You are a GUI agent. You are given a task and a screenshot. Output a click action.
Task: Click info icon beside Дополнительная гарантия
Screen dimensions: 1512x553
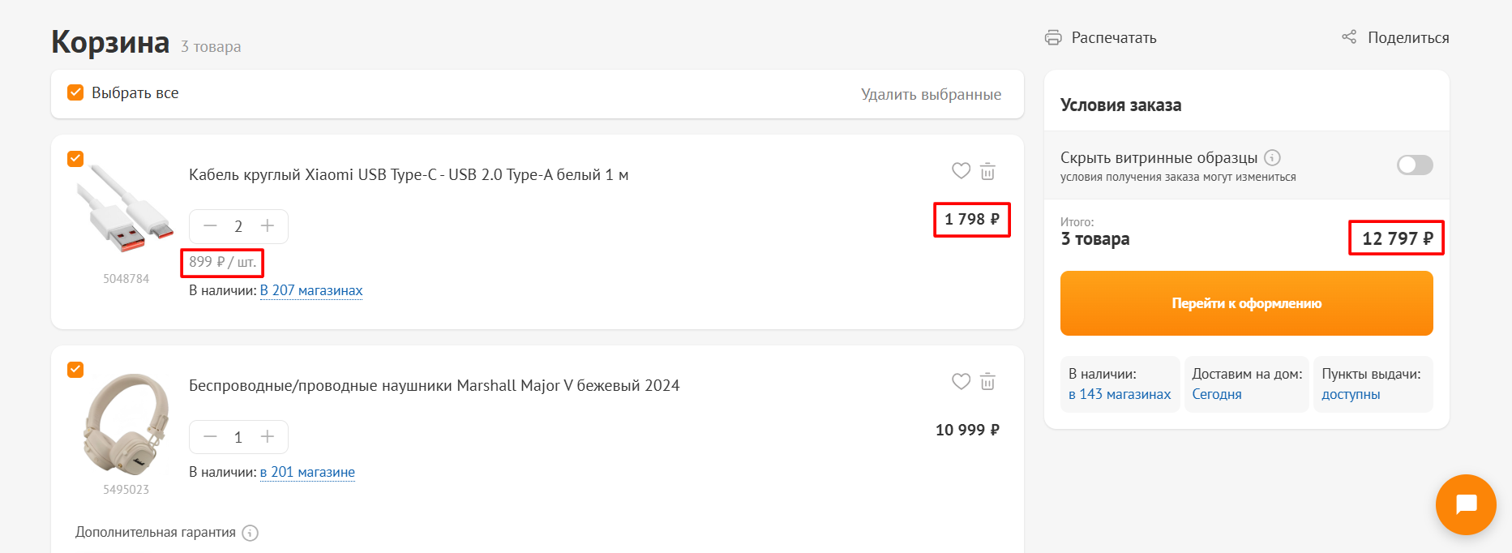[251, 533]
